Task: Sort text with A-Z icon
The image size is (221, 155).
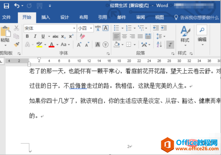Action: (159, 45)
